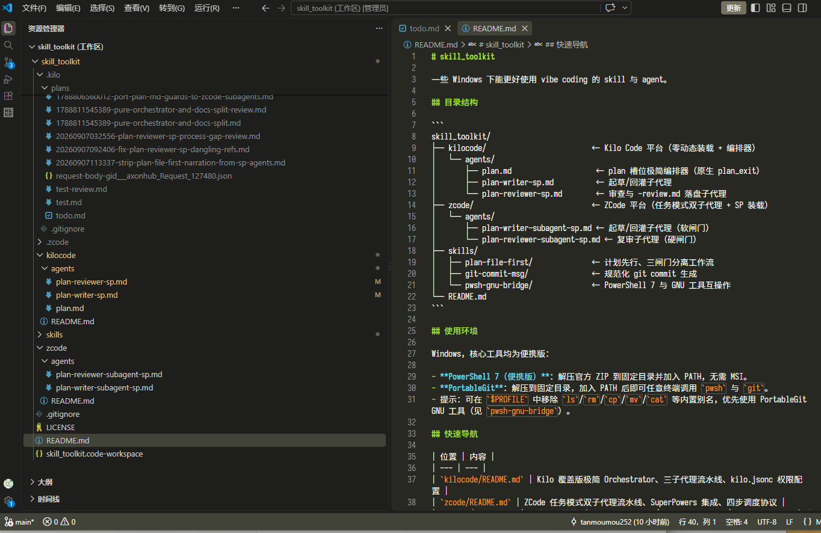Open the 文件(F) menu
Screen dimensions: 821x533
34,8
